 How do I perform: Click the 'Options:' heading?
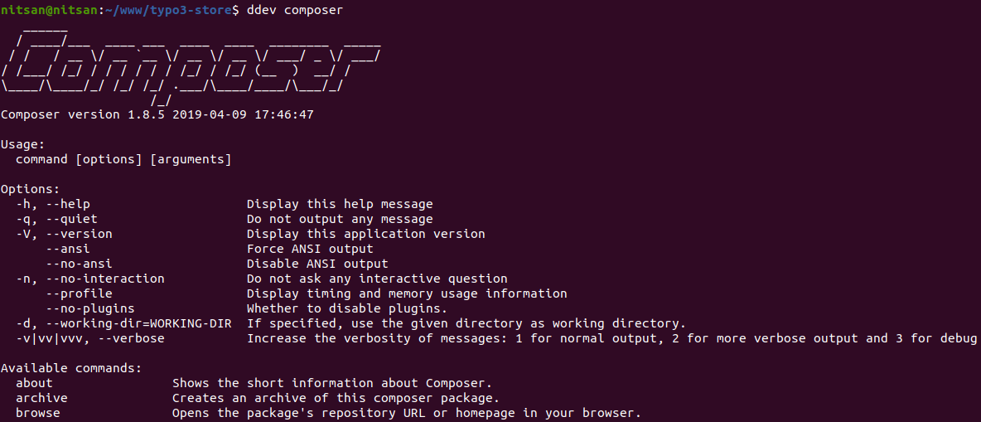click(31, 189)
